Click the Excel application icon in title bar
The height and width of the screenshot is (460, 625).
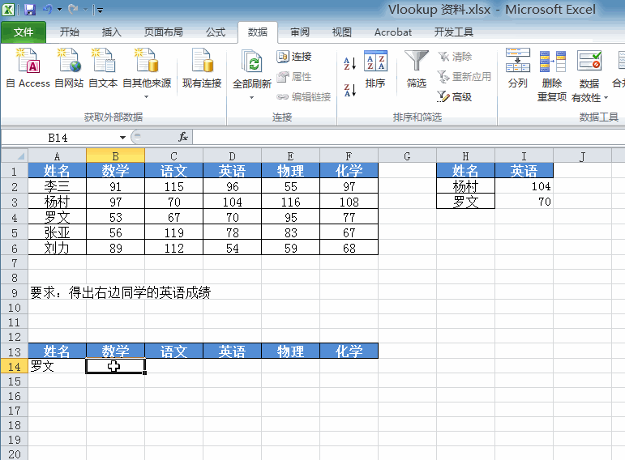tap(8, 10)
